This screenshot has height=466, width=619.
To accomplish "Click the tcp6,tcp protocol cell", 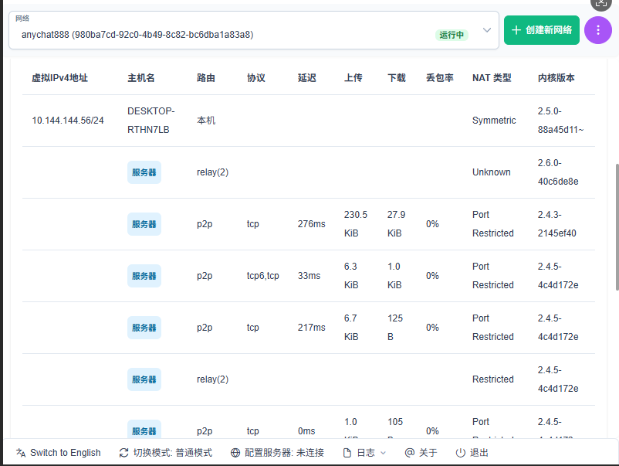I will click(x=263, y=276).
